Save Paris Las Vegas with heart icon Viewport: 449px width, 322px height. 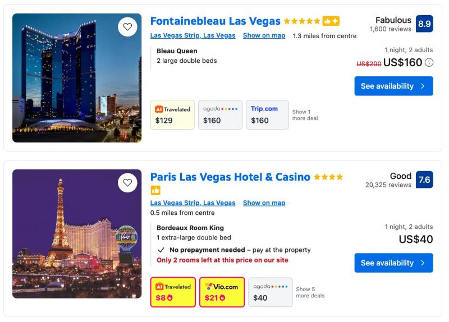(x=127, y=183)
